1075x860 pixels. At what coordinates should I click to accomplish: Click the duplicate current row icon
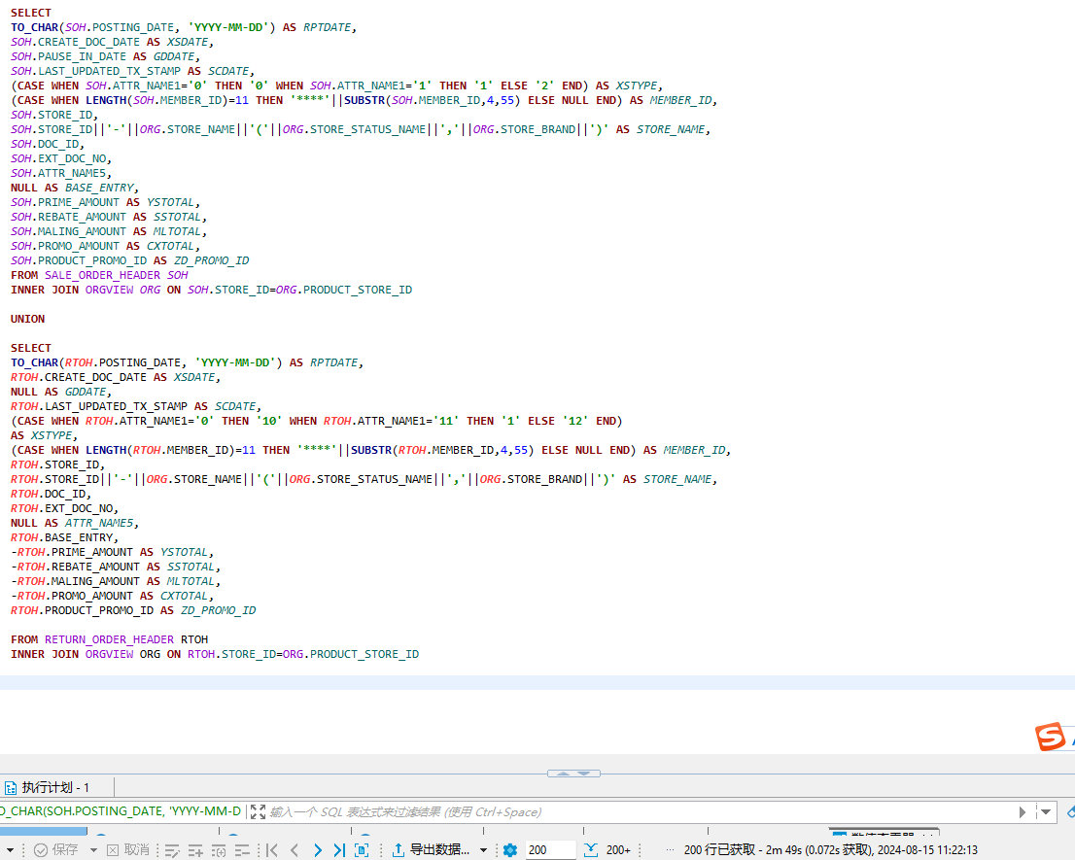[219, 850]
